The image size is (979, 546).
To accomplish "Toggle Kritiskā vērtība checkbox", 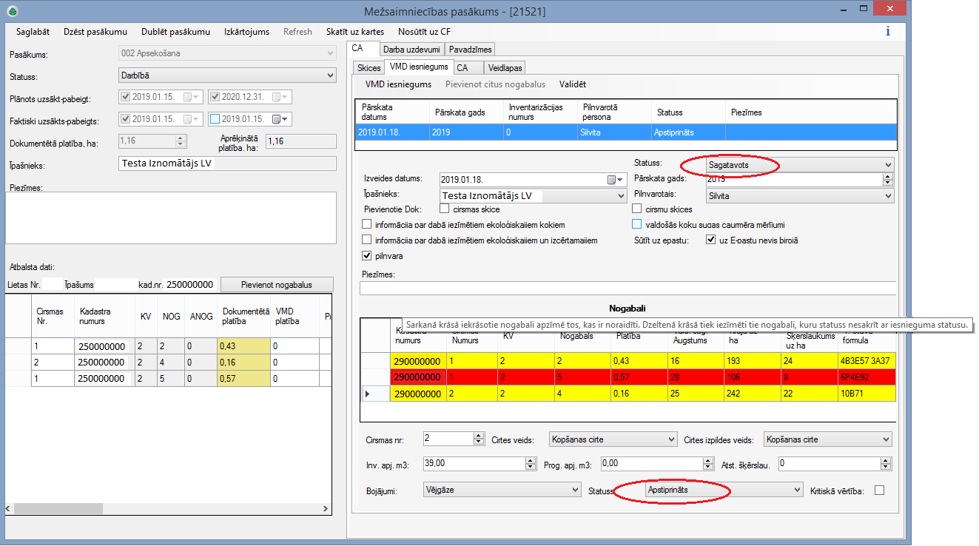I will coord(879,490).
